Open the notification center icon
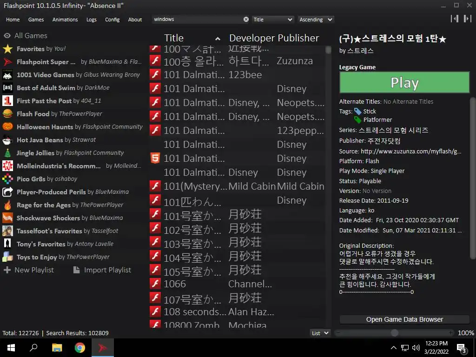 pyautogui.click(x=462, y=348)
